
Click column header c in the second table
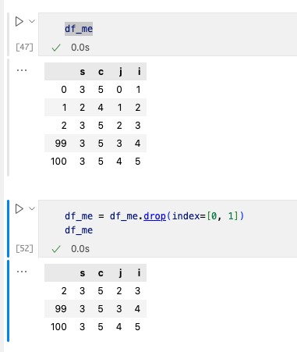tap(101, 273)
